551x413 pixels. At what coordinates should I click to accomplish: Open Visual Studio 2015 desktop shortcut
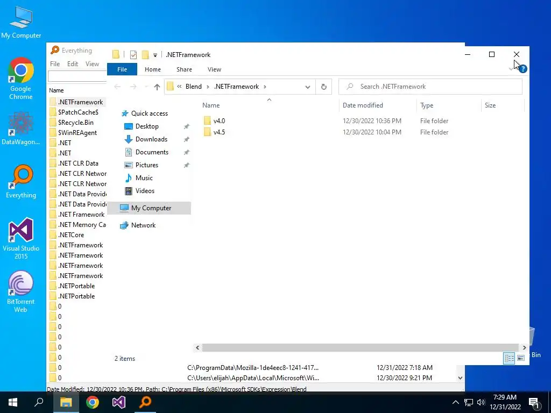point(21,238)
